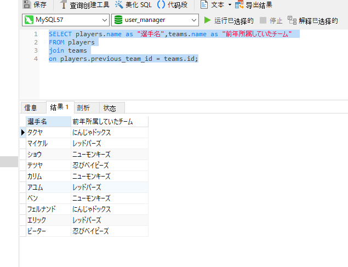Click the team cell in タクヤ's row

[x=110, y=133]
